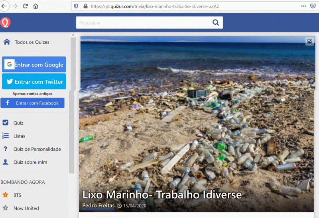Reload the page with the refresh icon
The image size is (319, 218).
(x=25, y=6)
